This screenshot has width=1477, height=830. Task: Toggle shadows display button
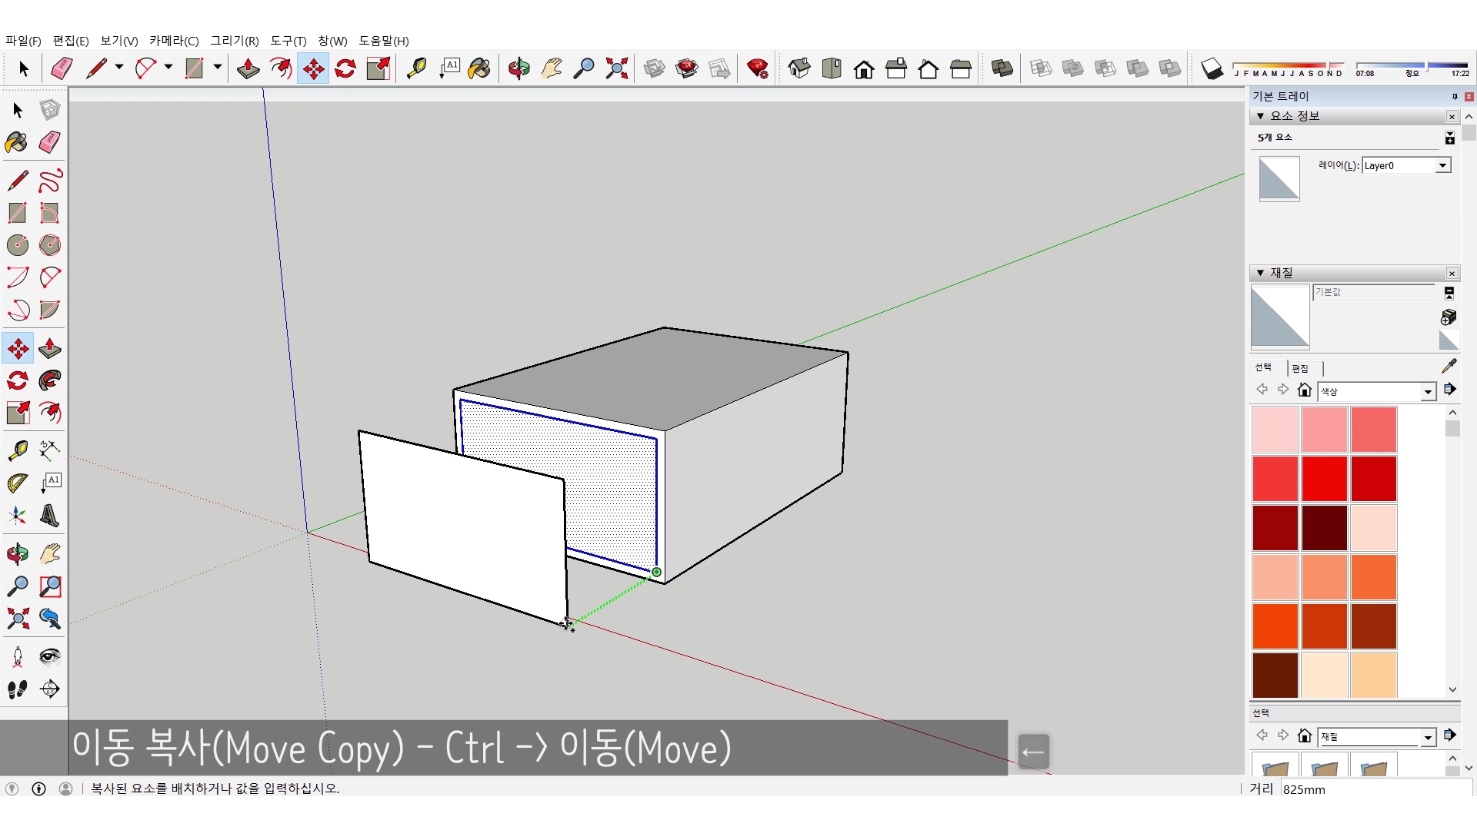1212,69
